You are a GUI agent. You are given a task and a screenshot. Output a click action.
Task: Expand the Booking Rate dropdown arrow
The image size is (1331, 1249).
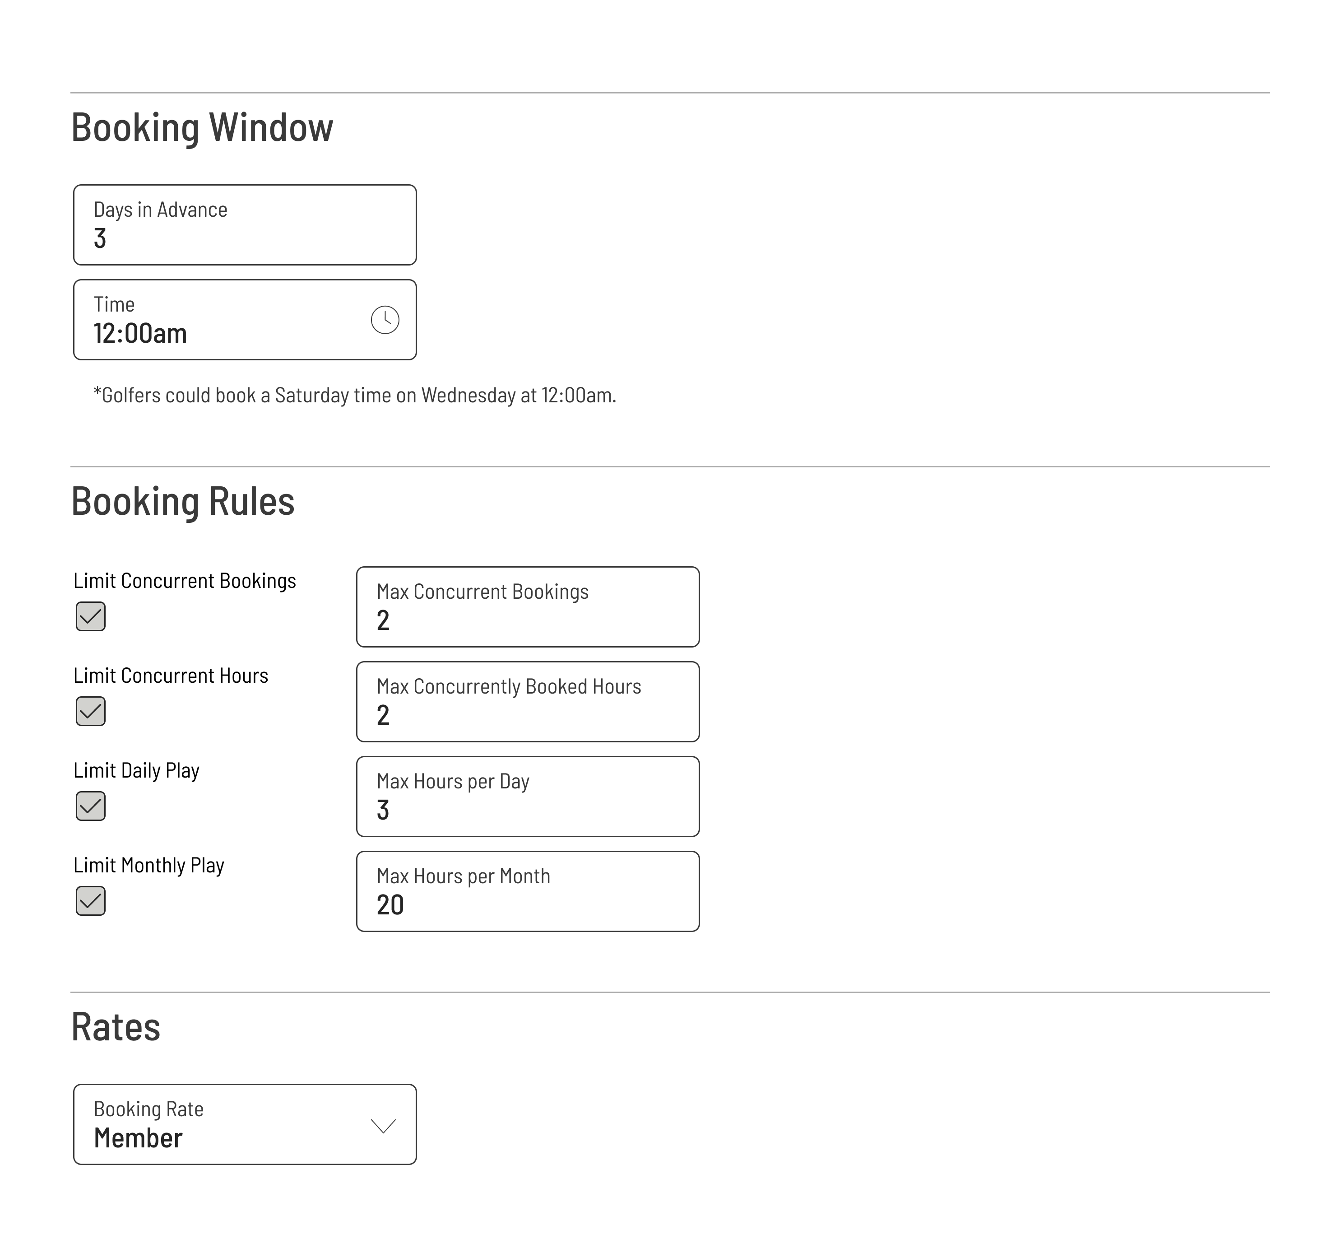pyautogui.click(x=383, y=1125)
